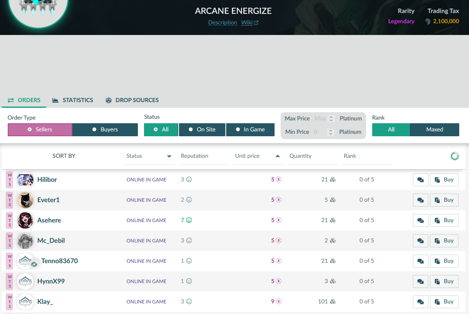Click the Min Price stepper arrows

[x=331, y=132]
